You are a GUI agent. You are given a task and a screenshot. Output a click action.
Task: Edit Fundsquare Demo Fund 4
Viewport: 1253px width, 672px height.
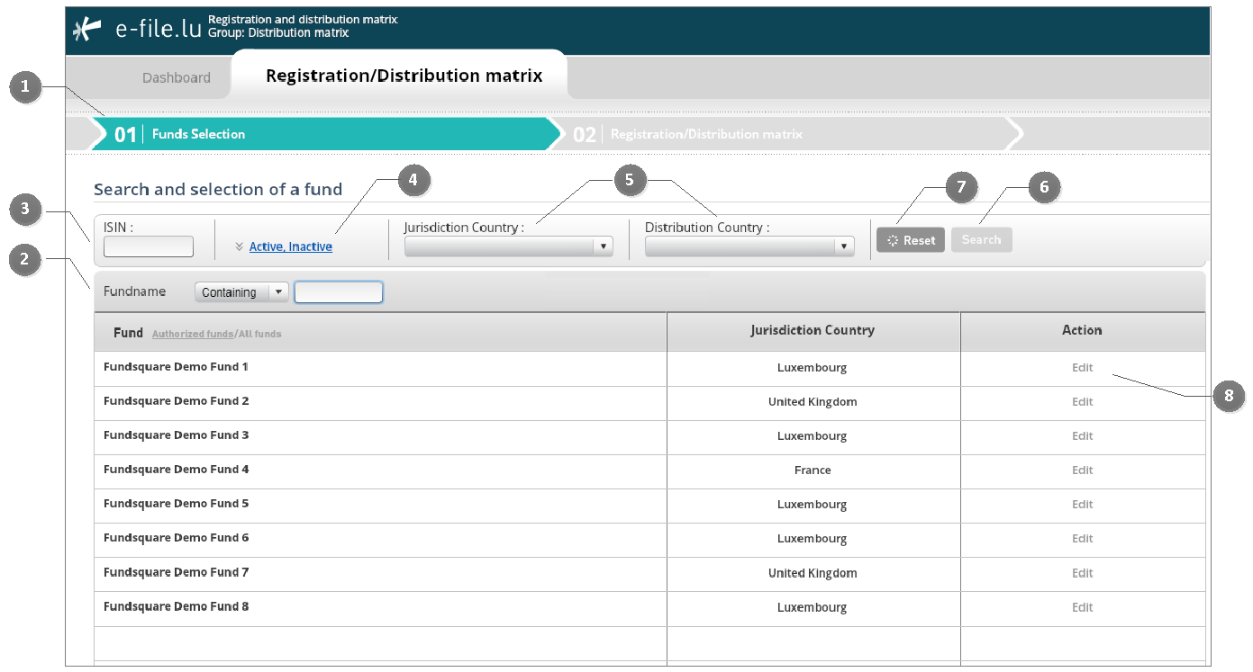[x=1082, y=470]
